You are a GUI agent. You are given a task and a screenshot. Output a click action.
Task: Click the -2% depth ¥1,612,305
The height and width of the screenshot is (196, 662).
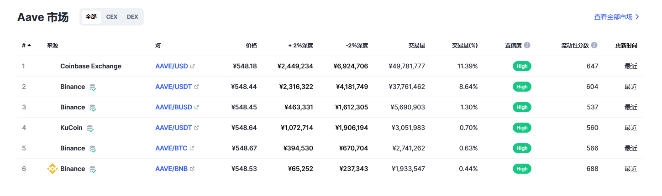351,107
